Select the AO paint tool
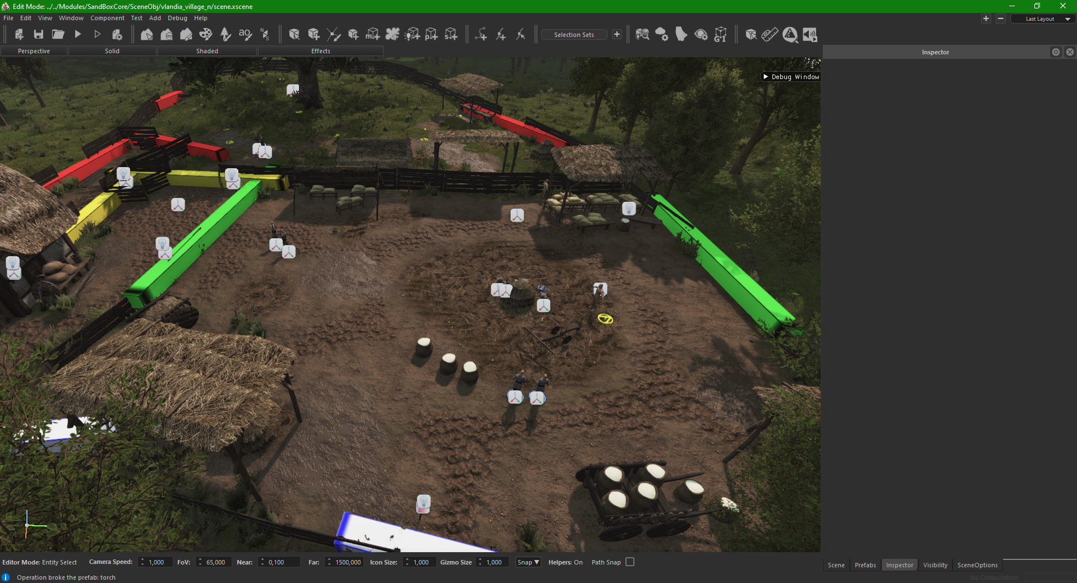Image resolution: width=1077 pixels, height=583 pixels. [x=245, y=35]
